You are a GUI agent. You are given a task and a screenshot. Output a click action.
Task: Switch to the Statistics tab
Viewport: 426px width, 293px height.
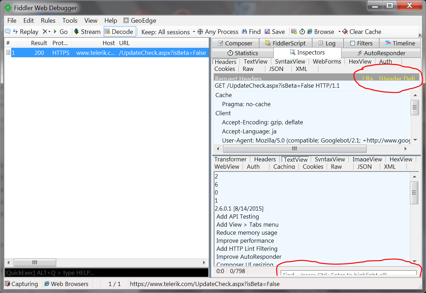click(x=243, y=53)
